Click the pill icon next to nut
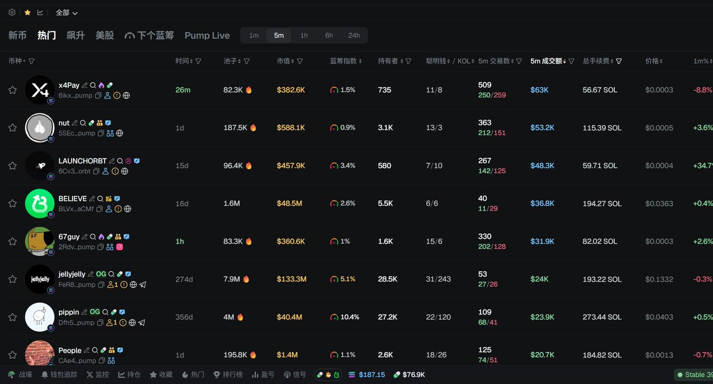This screenshot has width=713, height=384. tap(92, 123)
